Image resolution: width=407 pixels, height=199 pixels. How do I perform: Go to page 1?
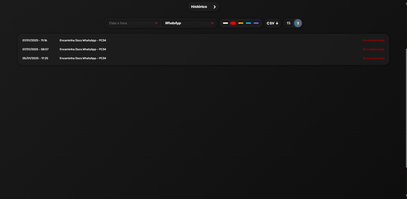click(x=298, y=23)
